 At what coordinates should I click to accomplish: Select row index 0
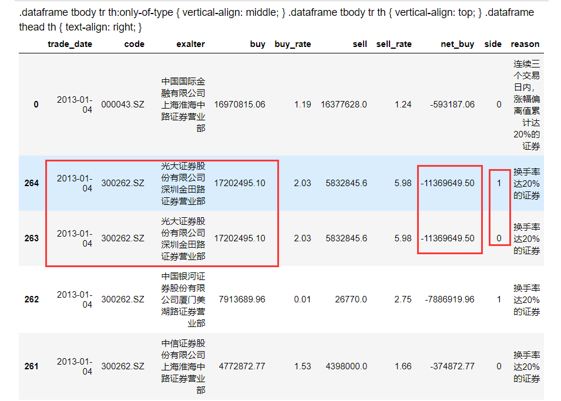pyautogui.click(x=36, y=105)
